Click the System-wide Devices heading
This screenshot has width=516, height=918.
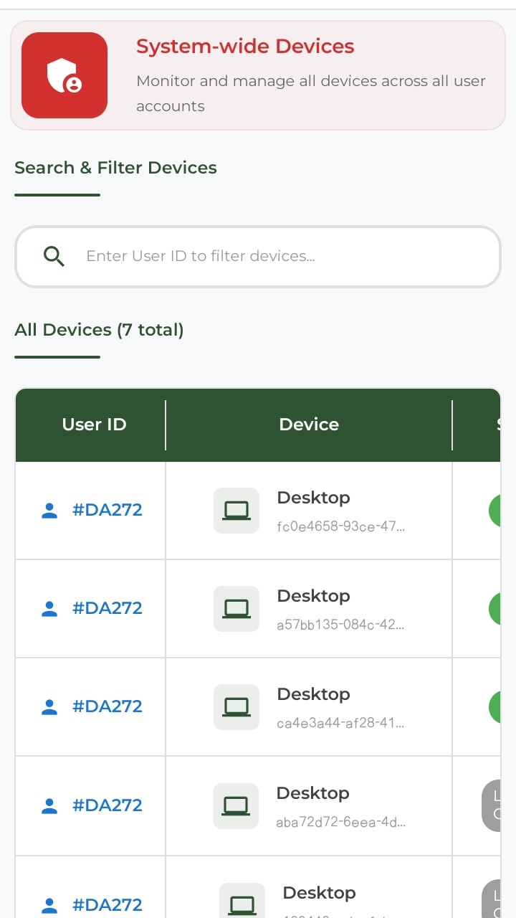click(245, 47)
